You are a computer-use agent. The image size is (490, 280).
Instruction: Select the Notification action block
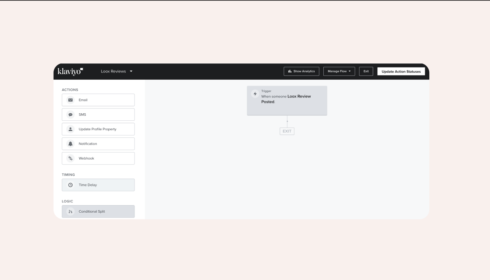tap(98, 144)
